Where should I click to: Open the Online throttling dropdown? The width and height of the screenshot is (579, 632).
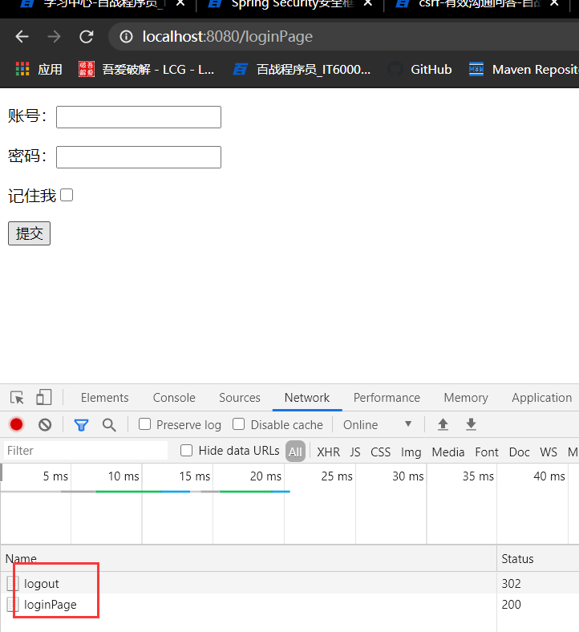point(377,424)
